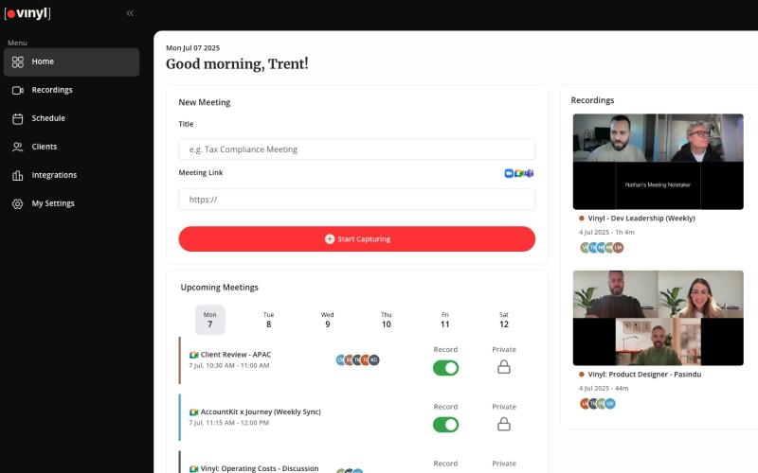
Task: Select Wed 9 in Upcoming Meetings
Action: [327, 320]
